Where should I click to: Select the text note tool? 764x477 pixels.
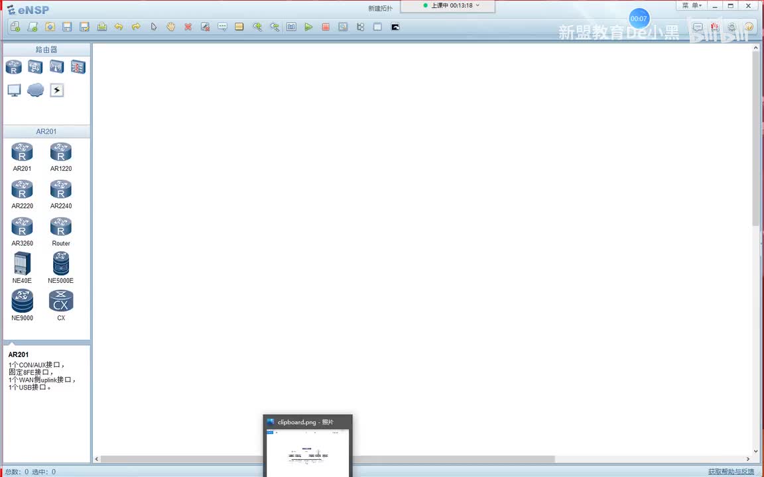pos(222,26)
